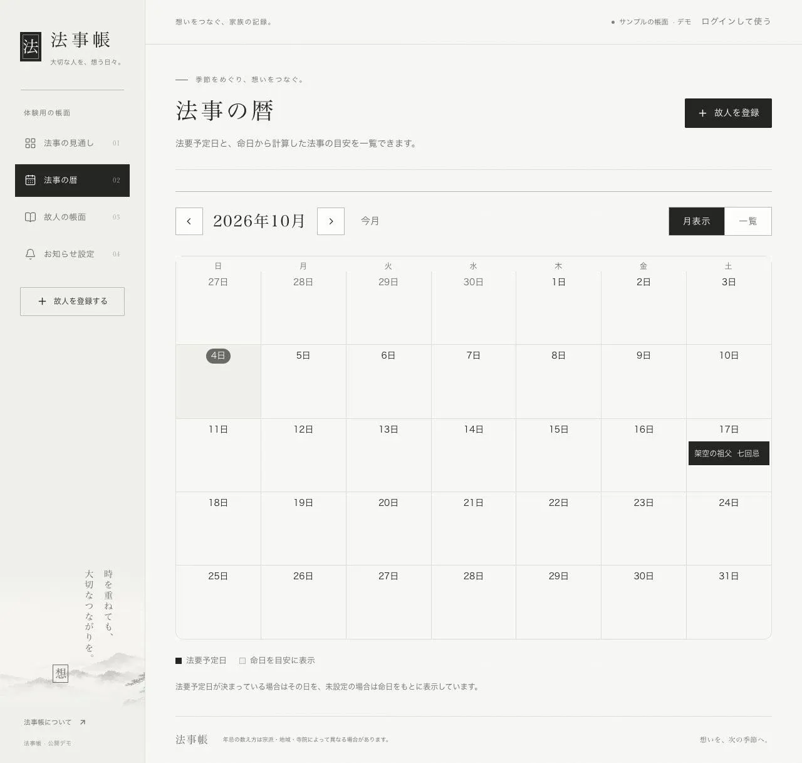This screenshot has height=763, width=802.
Task: Click the 想 seal icon in the sidebar
Action: coord(60,673)
